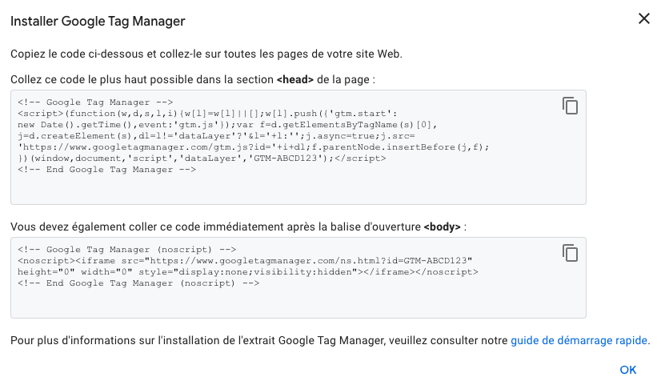Screen dimensions: 661x385
Task: Click inside the head script code box
Action: coord(298,147)
